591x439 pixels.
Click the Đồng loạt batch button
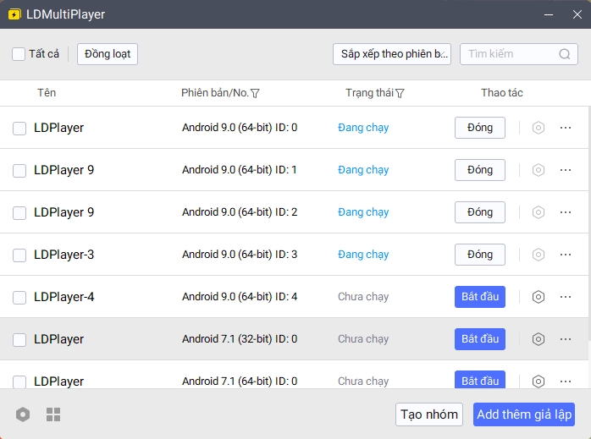click(108, 54)
